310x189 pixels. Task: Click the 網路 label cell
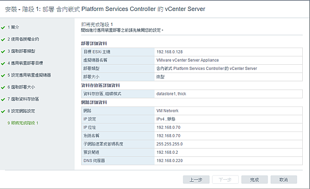click(x=118, y=111)
